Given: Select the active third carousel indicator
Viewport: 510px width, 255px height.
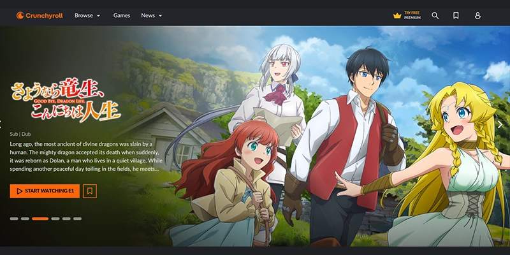Looking at the screenshot, I should pyautogui.click(x=40, y=219).
